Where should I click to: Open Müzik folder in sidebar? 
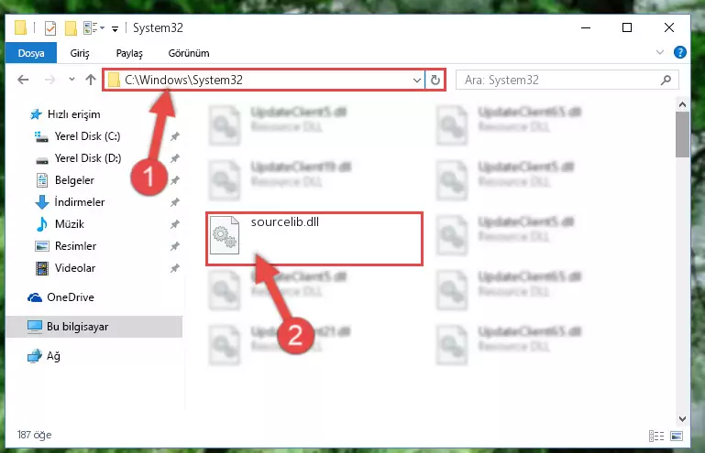[70, 224]
